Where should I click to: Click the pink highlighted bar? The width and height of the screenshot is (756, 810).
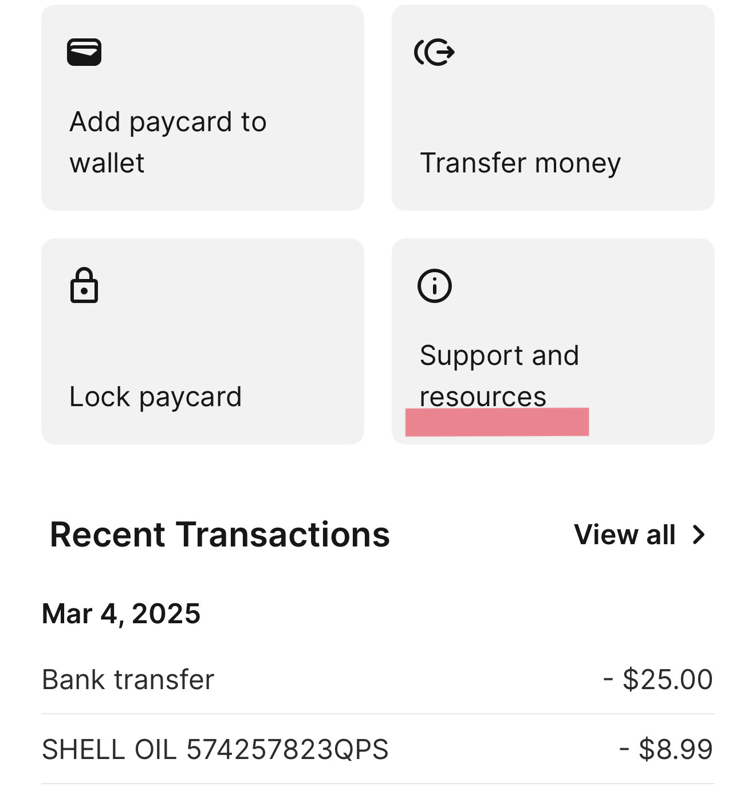tap(497, 422)
